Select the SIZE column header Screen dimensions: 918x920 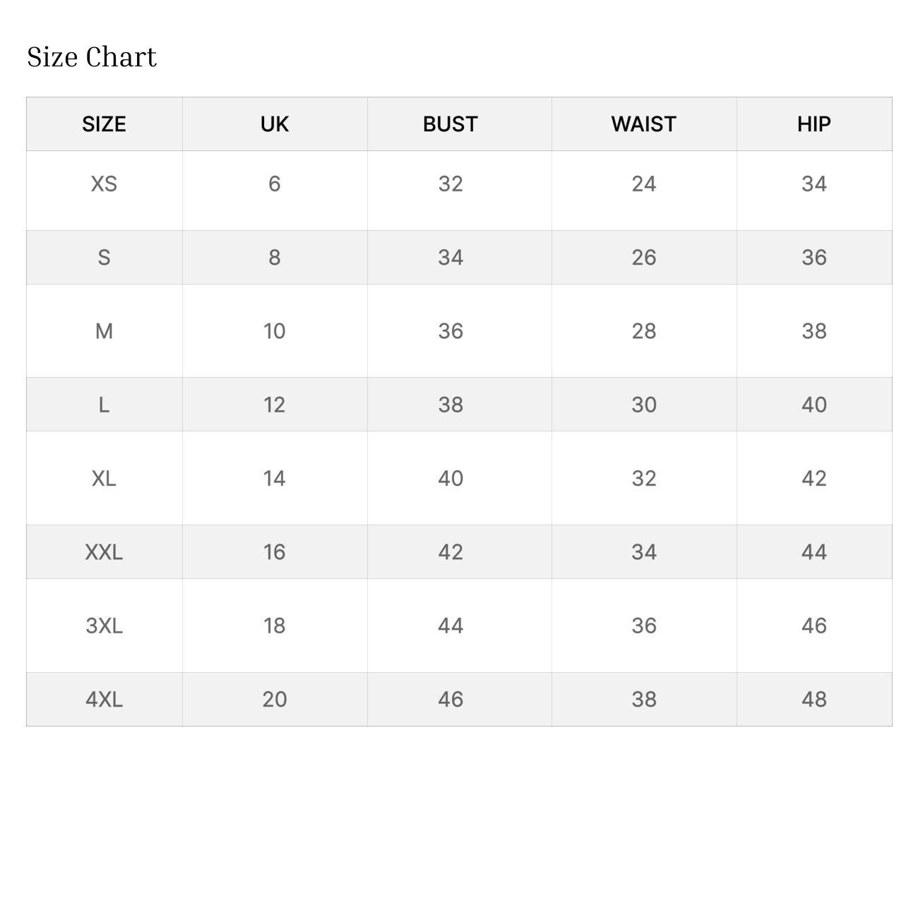coord(104,124)
